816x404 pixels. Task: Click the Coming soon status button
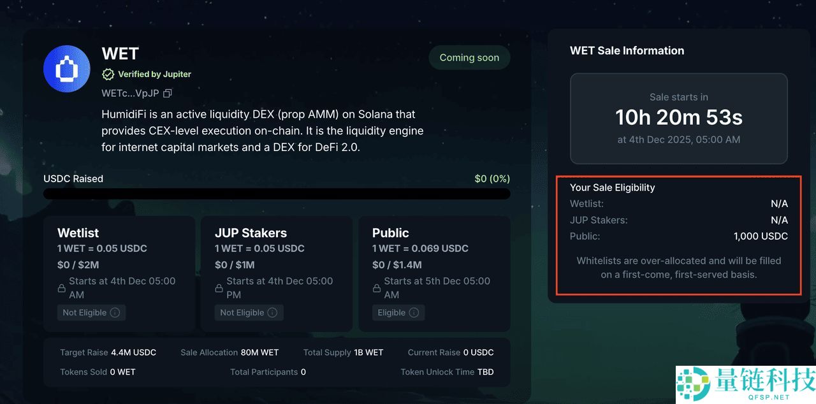tap(469, 58)
